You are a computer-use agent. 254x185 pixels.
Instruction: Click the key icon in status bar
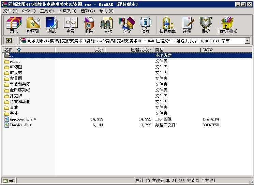click(x=12, y=181)
